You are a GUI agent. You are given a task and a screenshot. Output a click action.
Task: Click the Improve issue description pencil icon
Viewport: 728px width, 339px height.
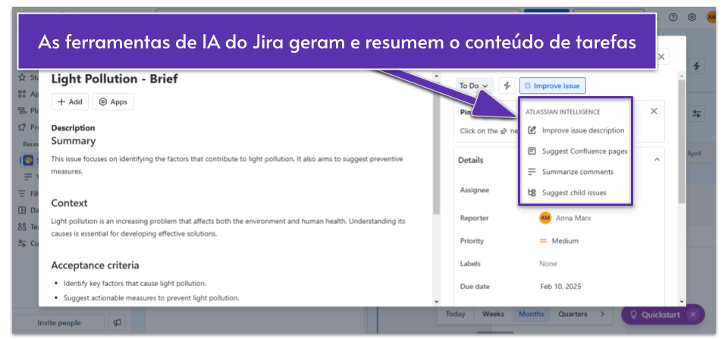click(x=532, y=131)
